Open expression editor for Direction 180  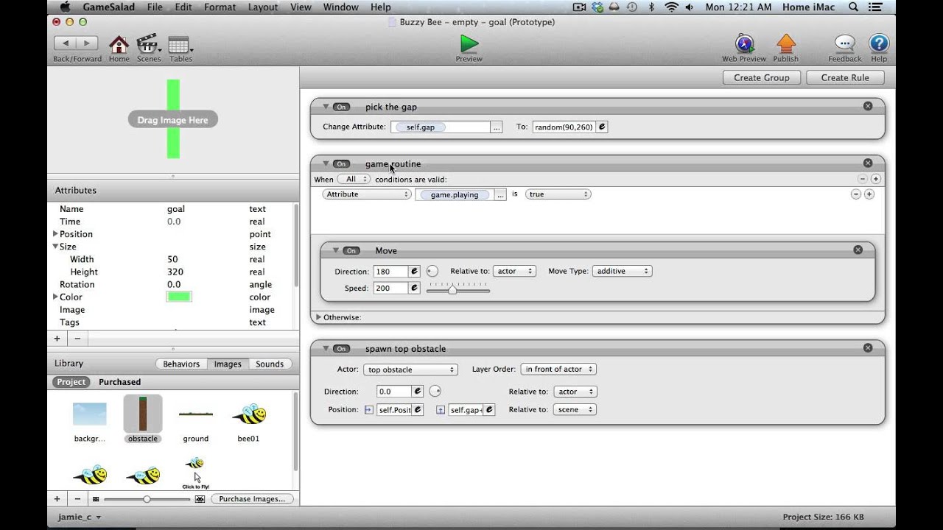tap(414, 271)
